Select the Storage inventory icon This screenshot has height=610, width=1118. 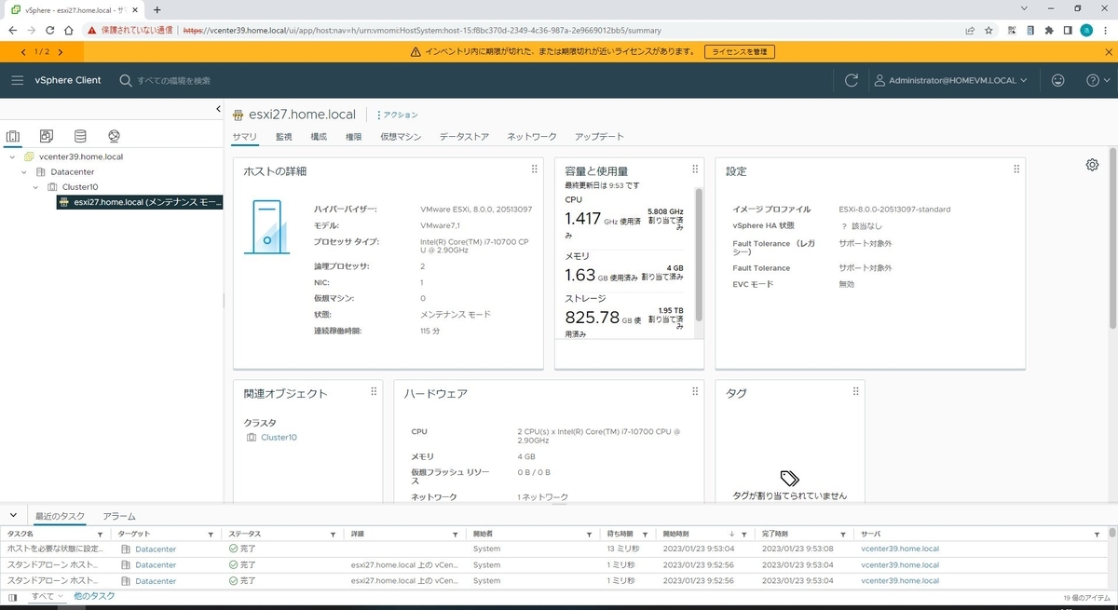80,136
